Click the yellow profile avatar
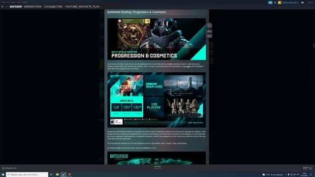 (280, 2)
